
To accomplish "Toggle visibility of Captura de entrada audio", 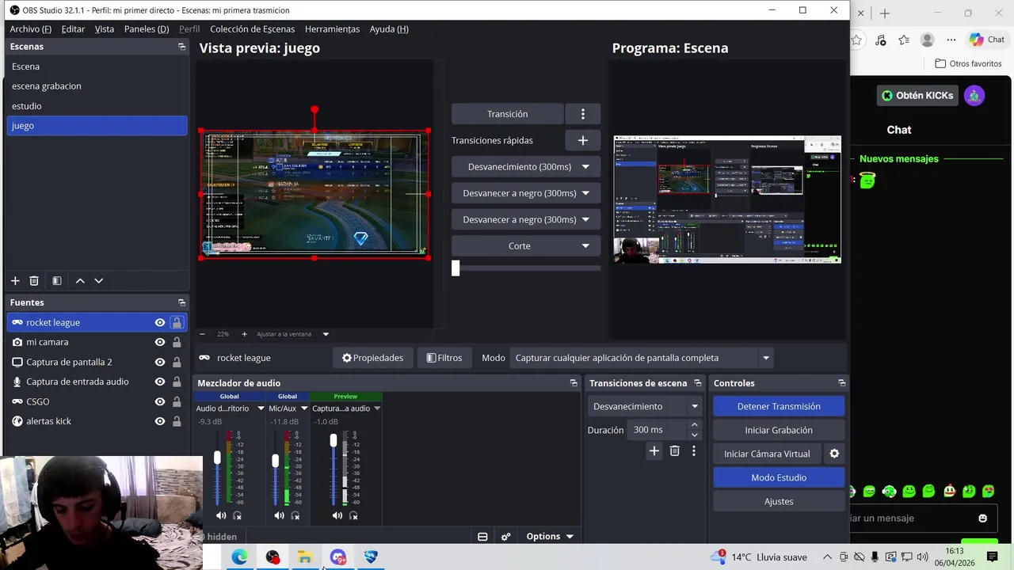I will click(160, 382).
